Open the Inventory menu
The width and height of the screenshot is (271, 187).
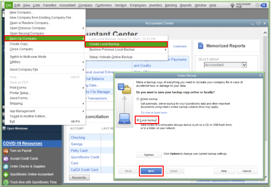click(x=156, y=5)
